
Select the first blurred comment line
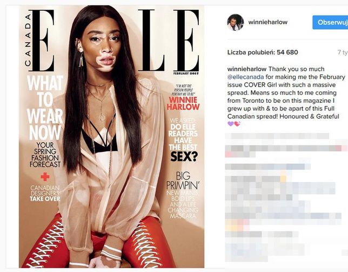click(x=277, y=136)
